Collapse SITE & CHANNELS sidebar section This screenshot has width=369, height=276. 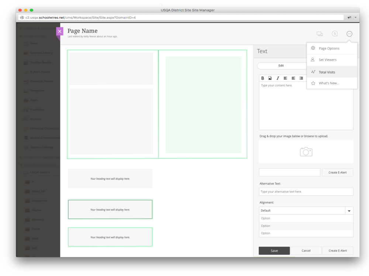click(x=21, y=165)
